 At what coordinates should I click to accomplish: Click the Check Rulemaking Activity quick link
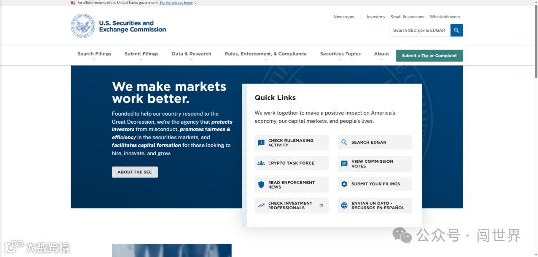291,143
